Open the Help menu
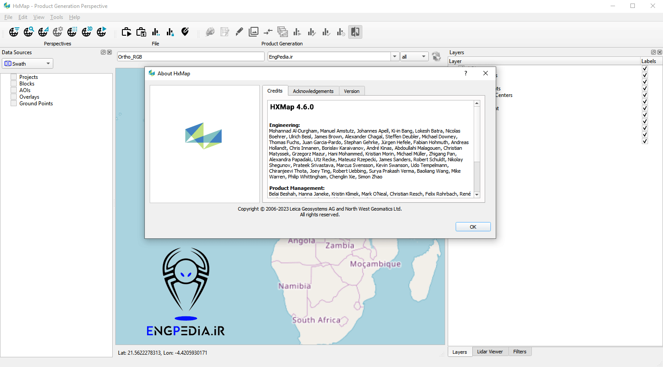Image resolution: width=663 pixels, height=367 pixels. 74,17
